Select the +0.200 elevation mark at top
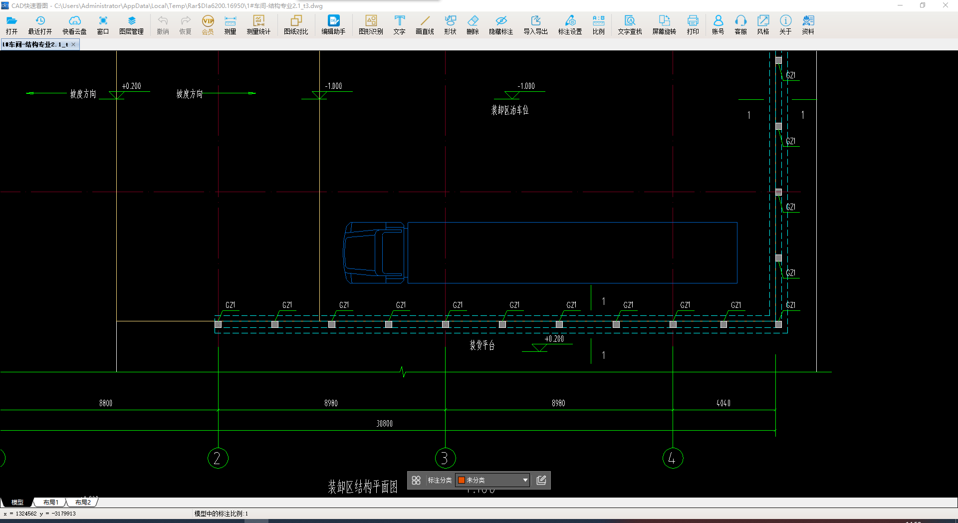 tap(132, 86)
